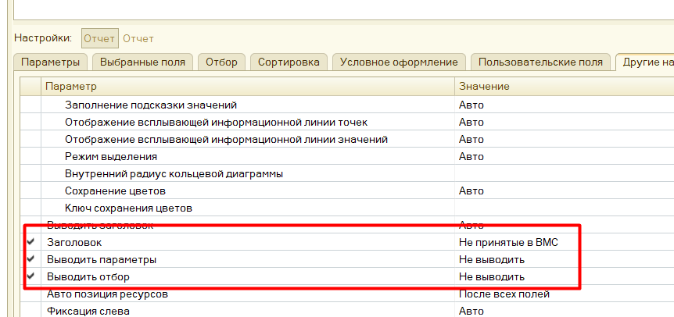
Task: Switch to the Параметры tab
Action: click(x=50, y=62)
